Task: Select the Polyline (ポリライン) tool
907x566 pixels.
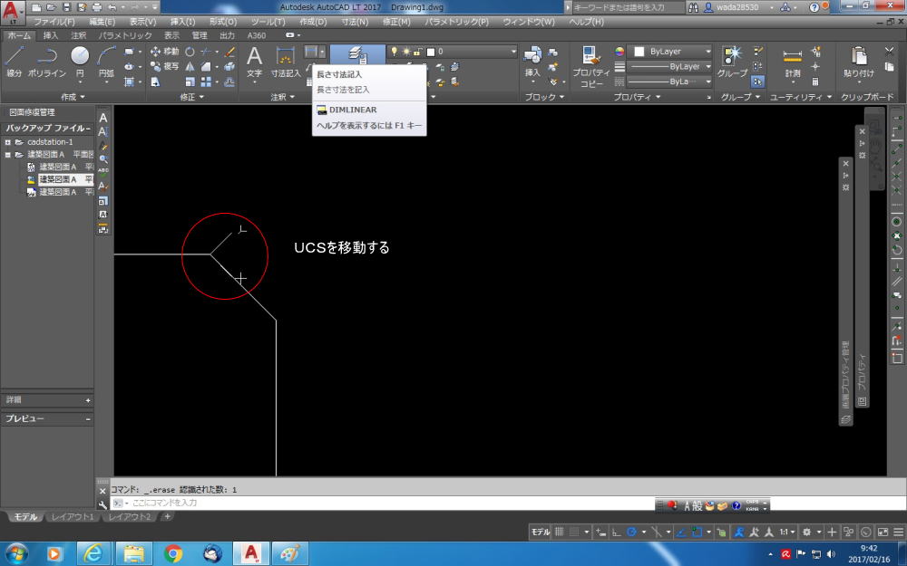Action: [x=47, y=61]
